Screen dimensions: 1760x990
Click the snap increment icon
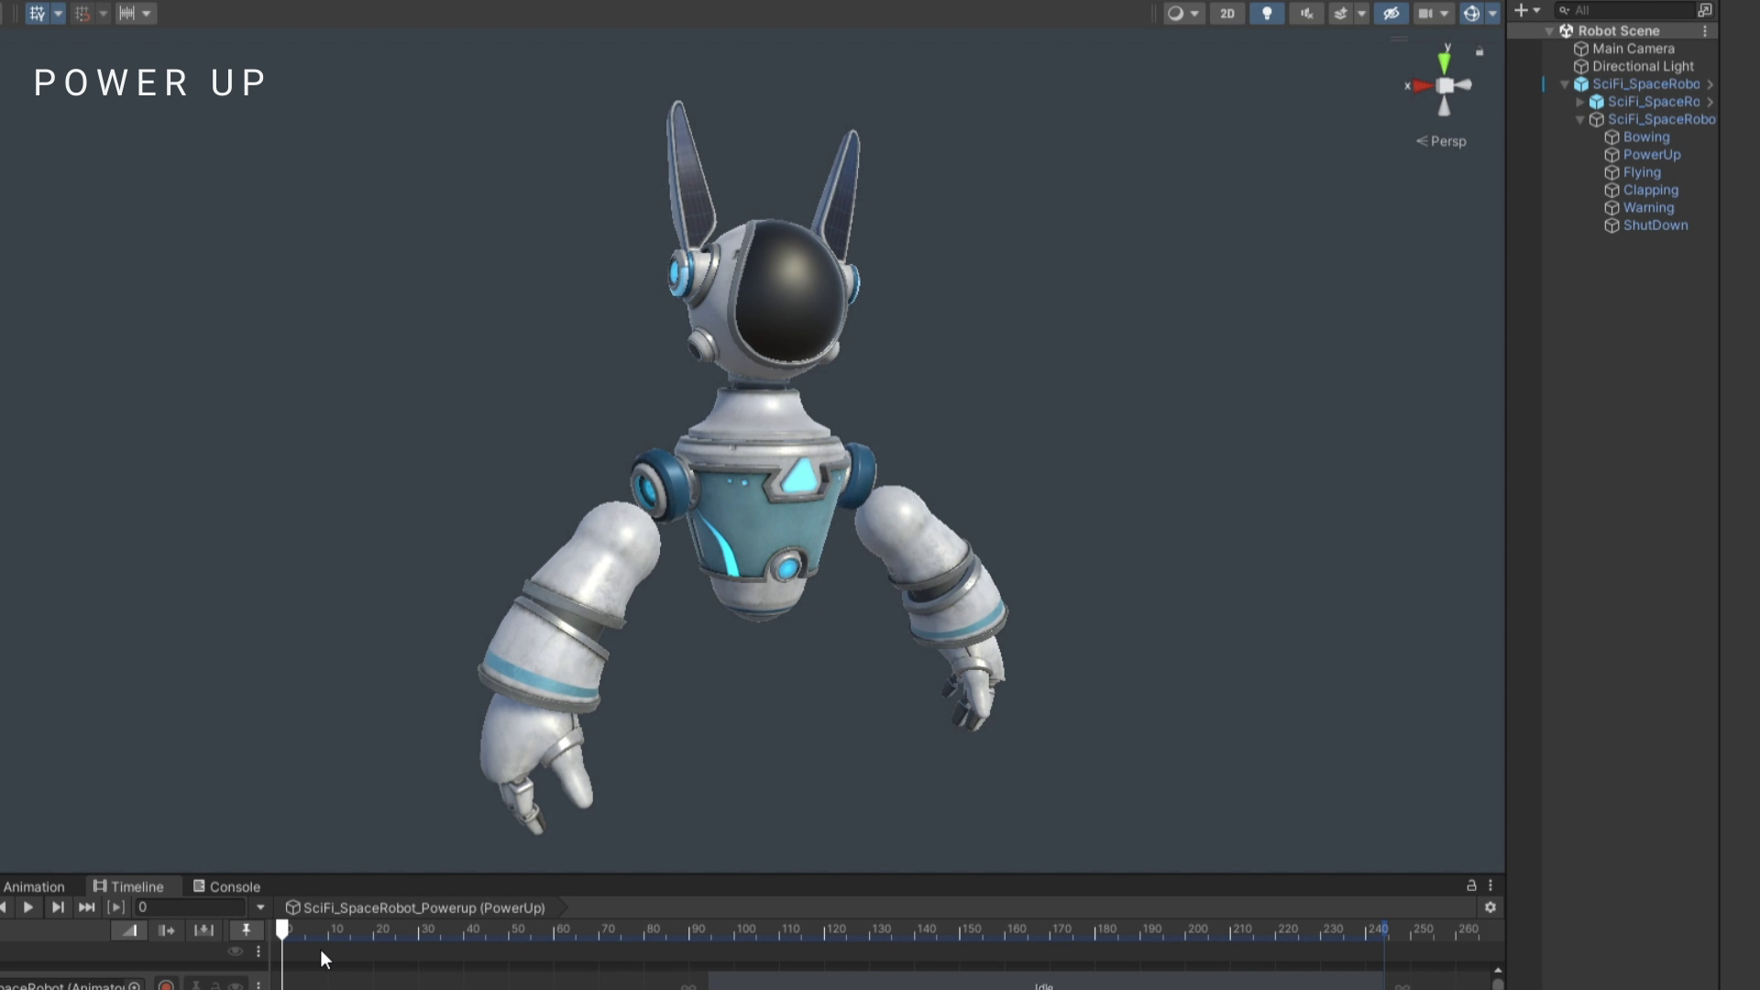[x=82, y=13]
